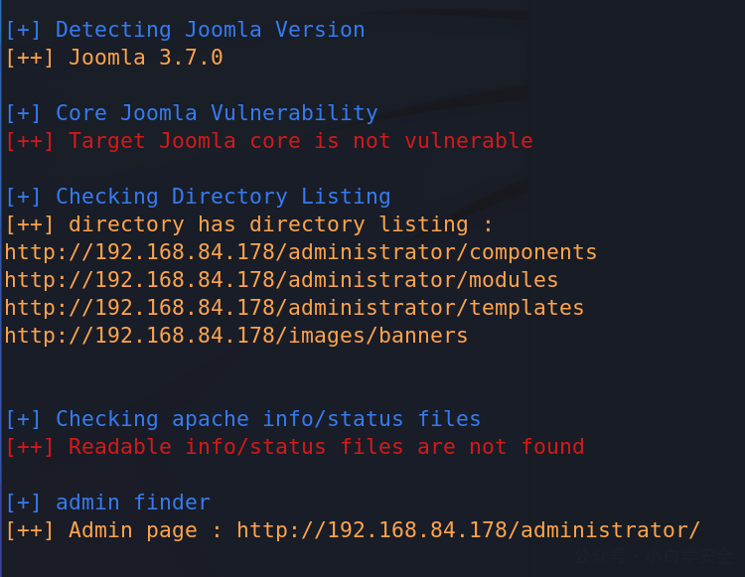This screenshot has height=577, width=745.
Task: Click the Core Joomla Vulnerability heading
Action: tap(217, 113)
